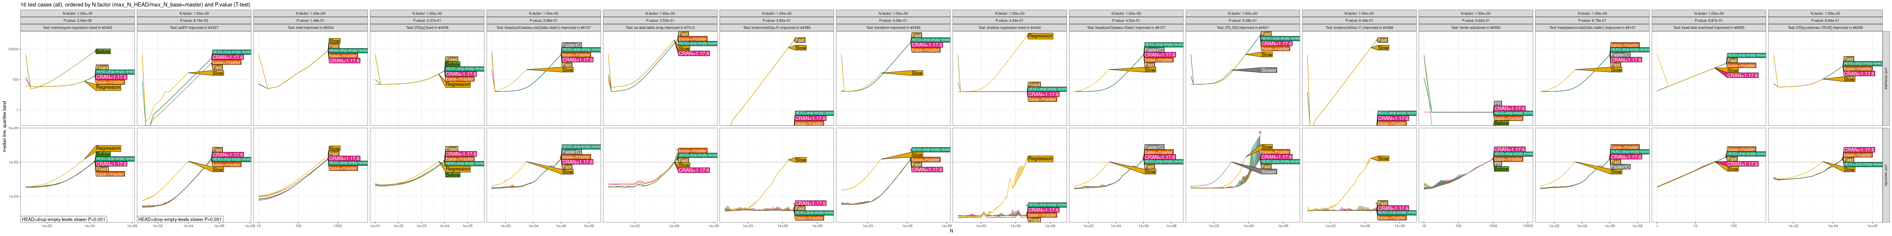Click the shallow regression fixed in #4440 header
The image size is (1892, 236).
1009,28
